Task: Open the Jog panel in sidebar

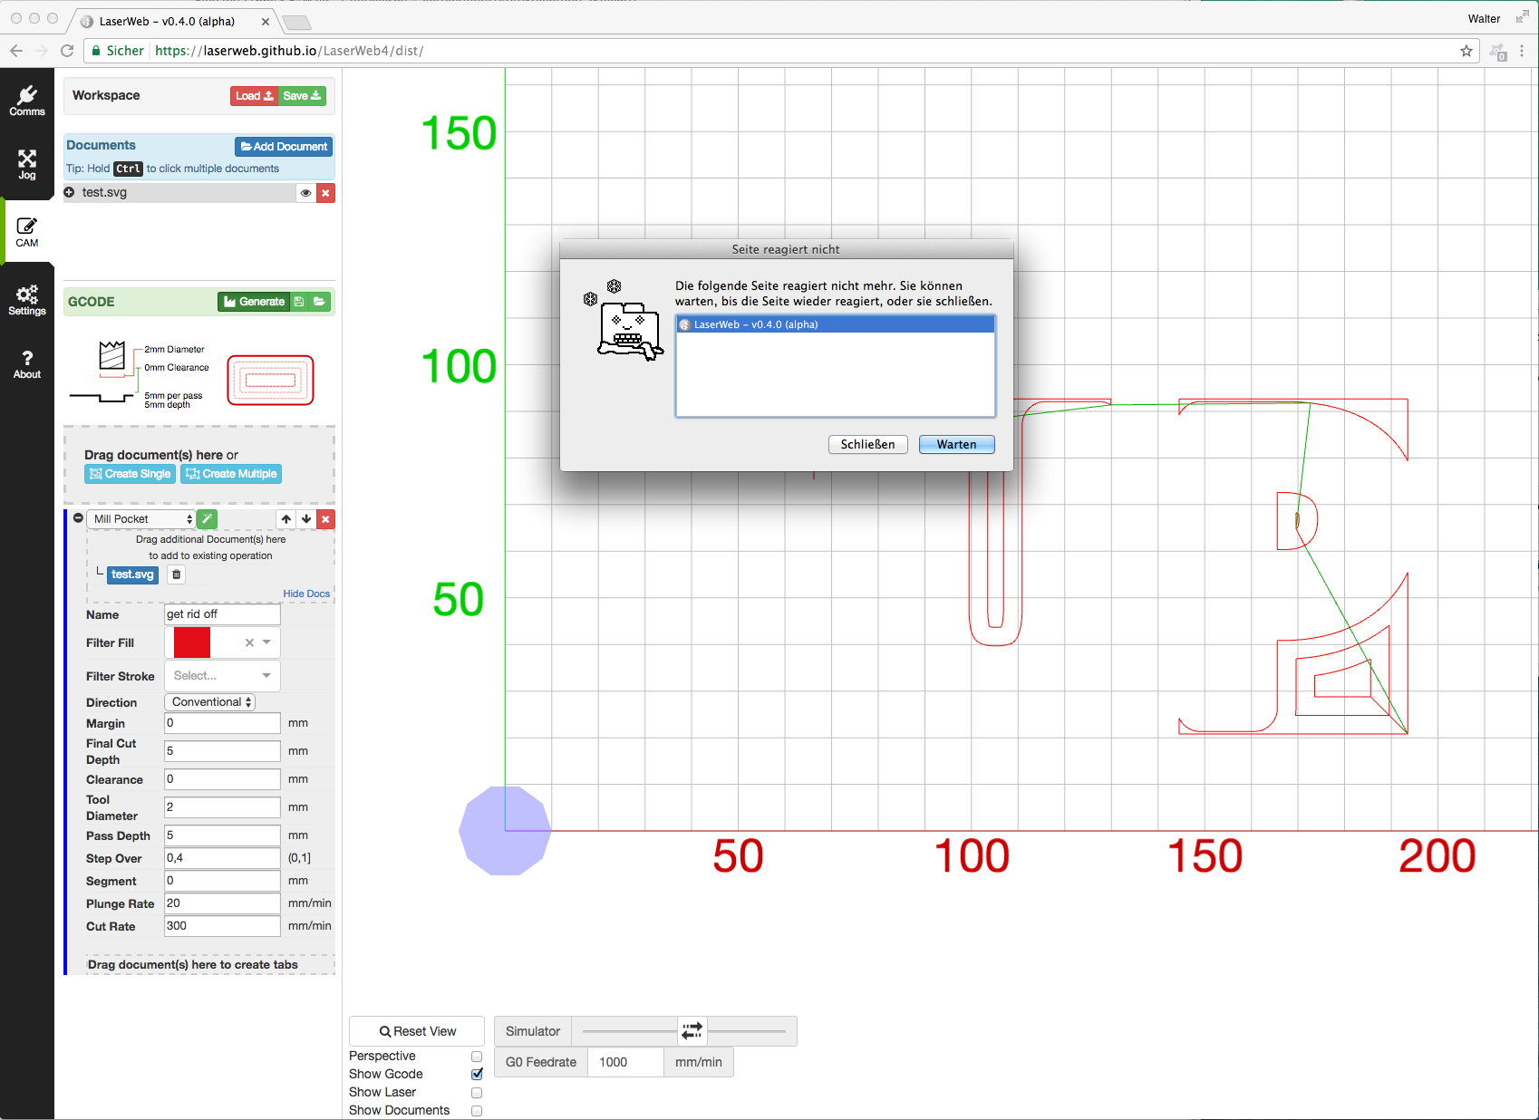Action: 27,165
